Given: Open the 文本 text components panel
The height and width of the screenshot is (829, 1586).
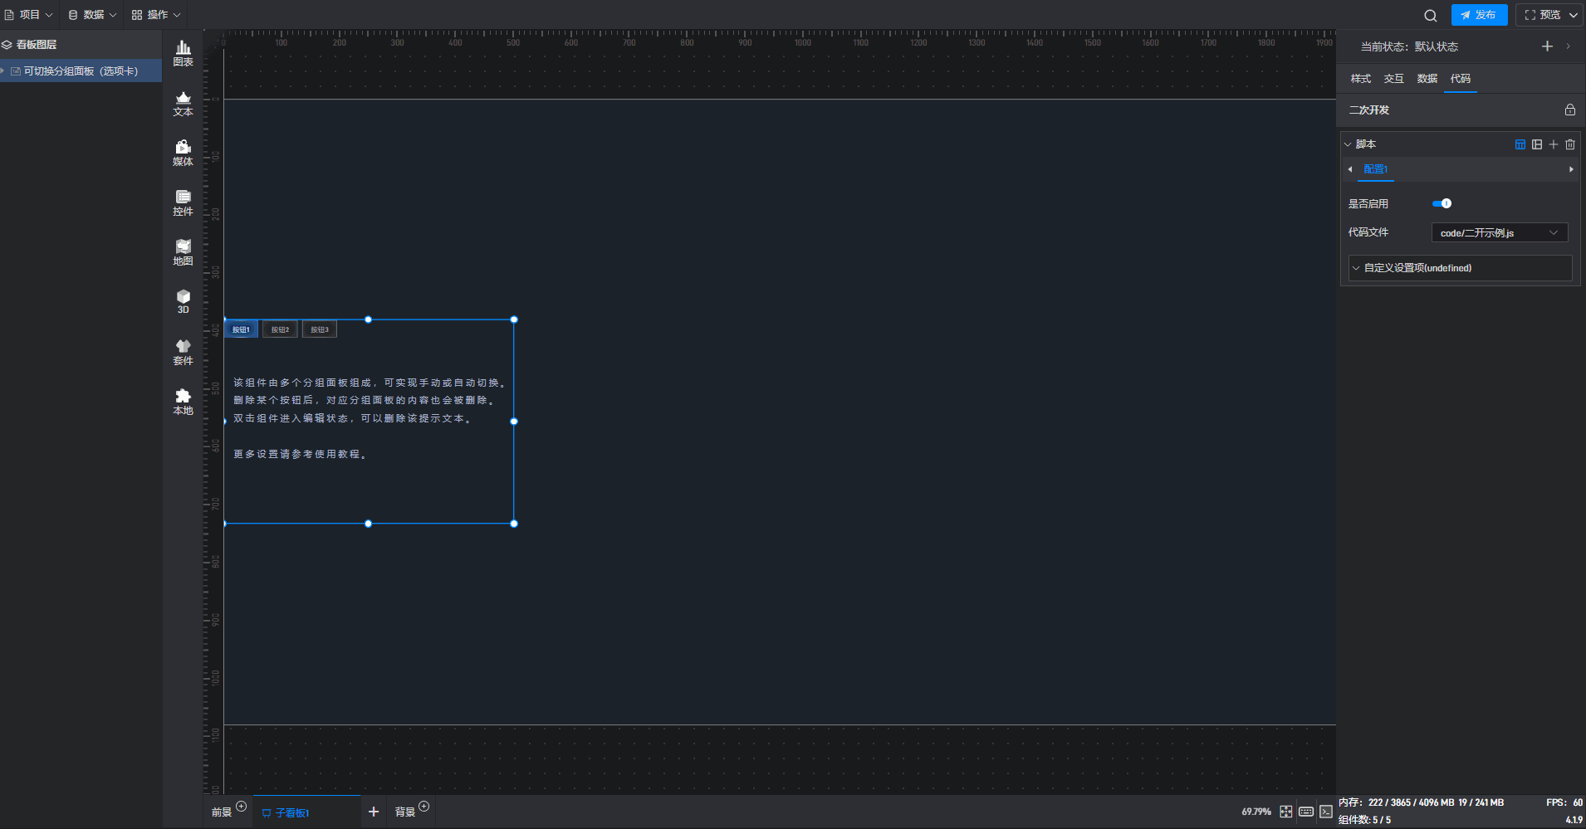Looking at the screenshot, I should 183,104.
